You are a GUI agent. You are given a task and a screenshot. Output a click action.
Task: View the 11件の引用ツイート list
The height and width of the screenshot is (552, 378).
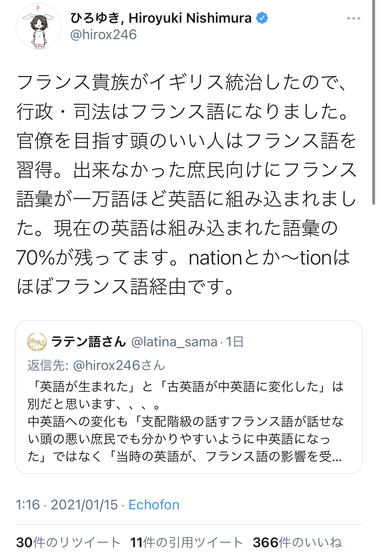pyautogui.click(x=186, y=542)
